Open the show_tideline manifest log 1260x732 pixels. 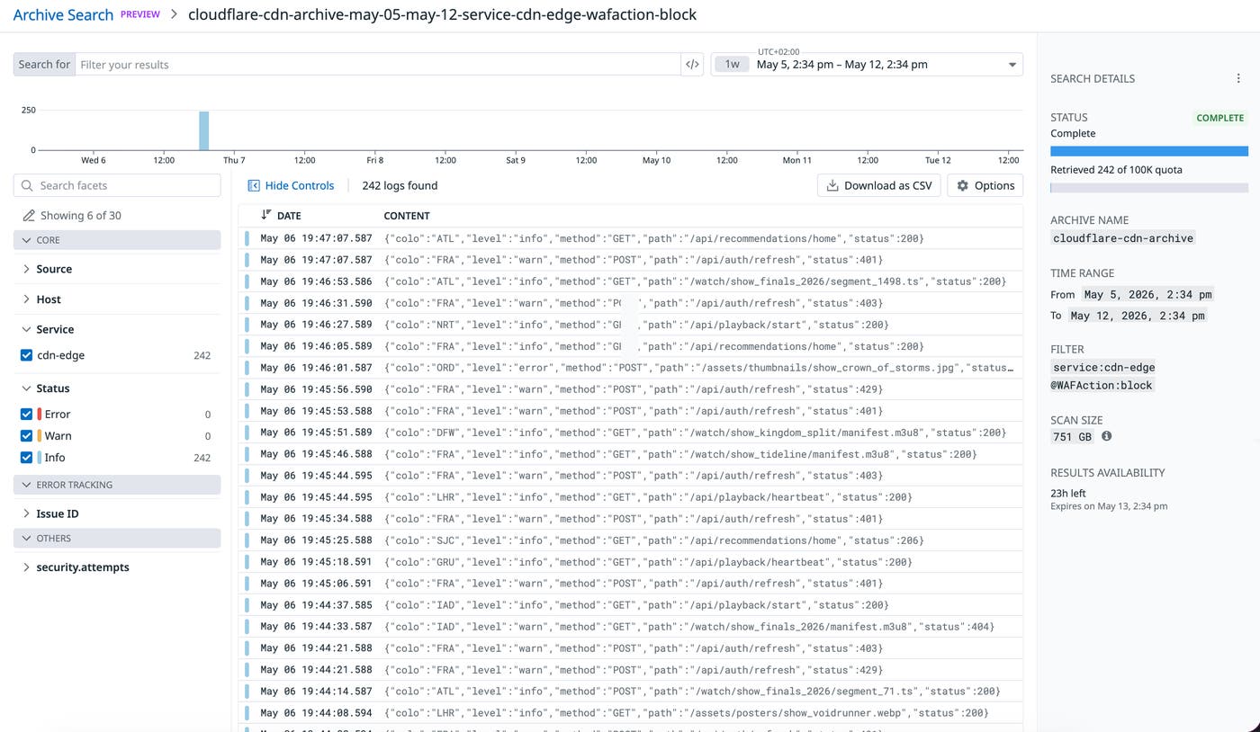pos(630,454)
